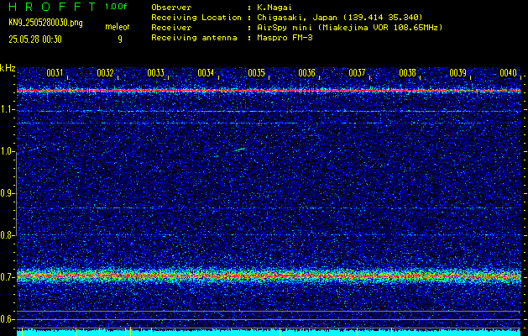Click the Receiving Location label
528x336 pixels.
pos(196,18)
